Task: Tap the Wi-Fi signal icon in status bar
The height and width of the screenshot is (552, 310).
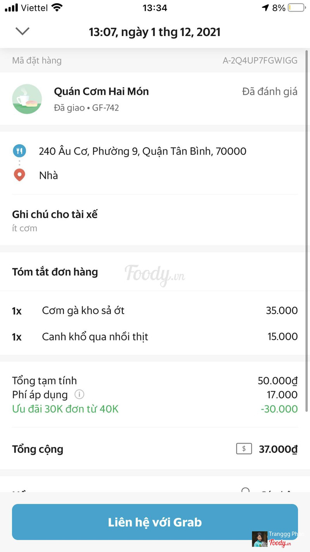Action: pos(57,8)
